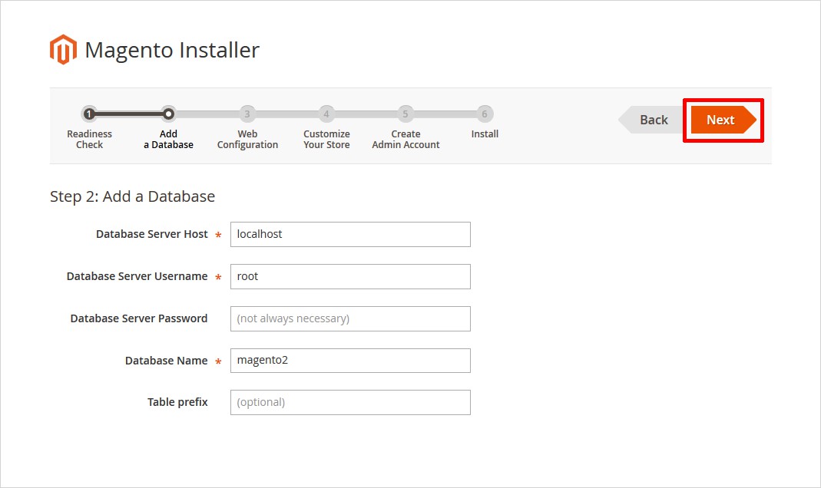Click the step 3 numbered circle
821x488 pixels.
[247, 114]
